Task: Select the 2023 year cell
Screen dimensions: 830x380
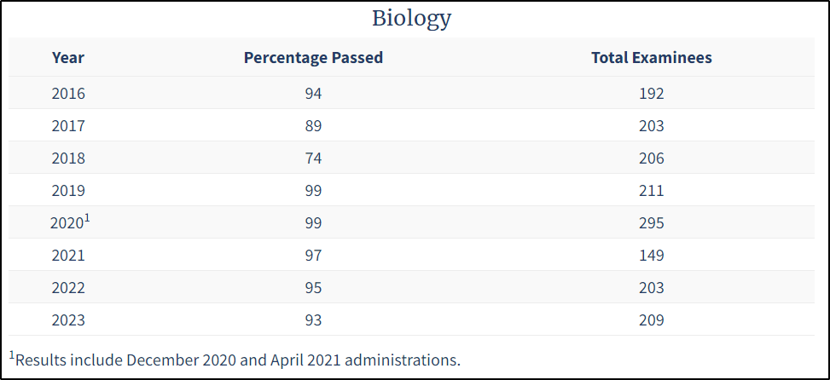Action: point(68,320)
